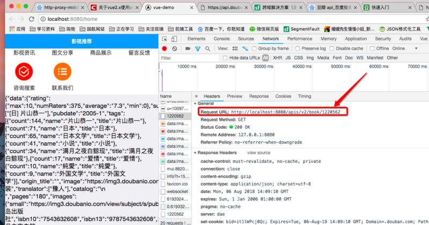429x225 pixels.
Task: Open 商品展示 navigation link
Action: click(101, 53)
